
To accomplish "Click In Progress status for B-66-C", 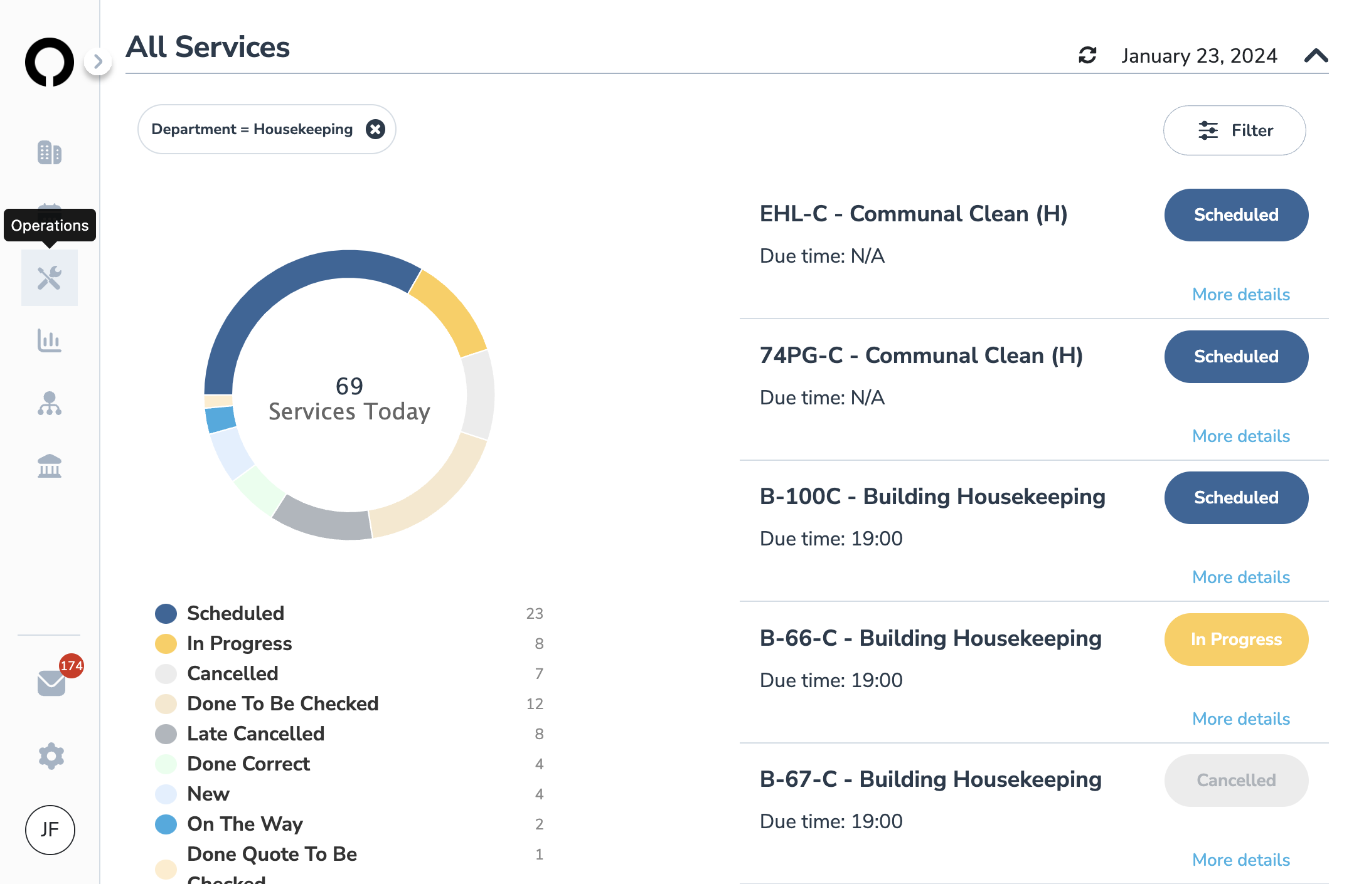I will pyautogui.click(x=1236, y=639).
